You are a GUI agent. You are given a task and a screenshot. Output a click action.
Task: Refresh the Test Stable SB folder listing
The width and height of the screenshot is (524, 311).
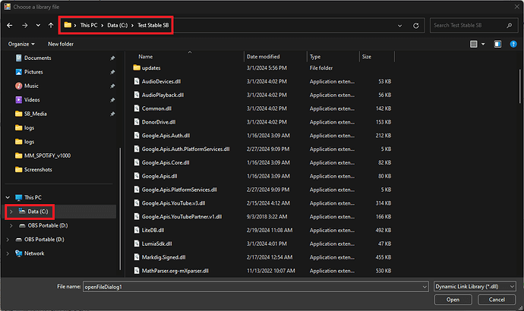point(415,25)
